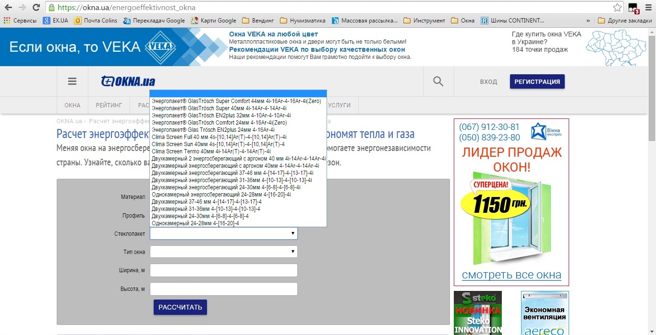Viewport: 656px width, 335px height.
Task: Focus the Ширина, м input field
Action: (224, 270)
